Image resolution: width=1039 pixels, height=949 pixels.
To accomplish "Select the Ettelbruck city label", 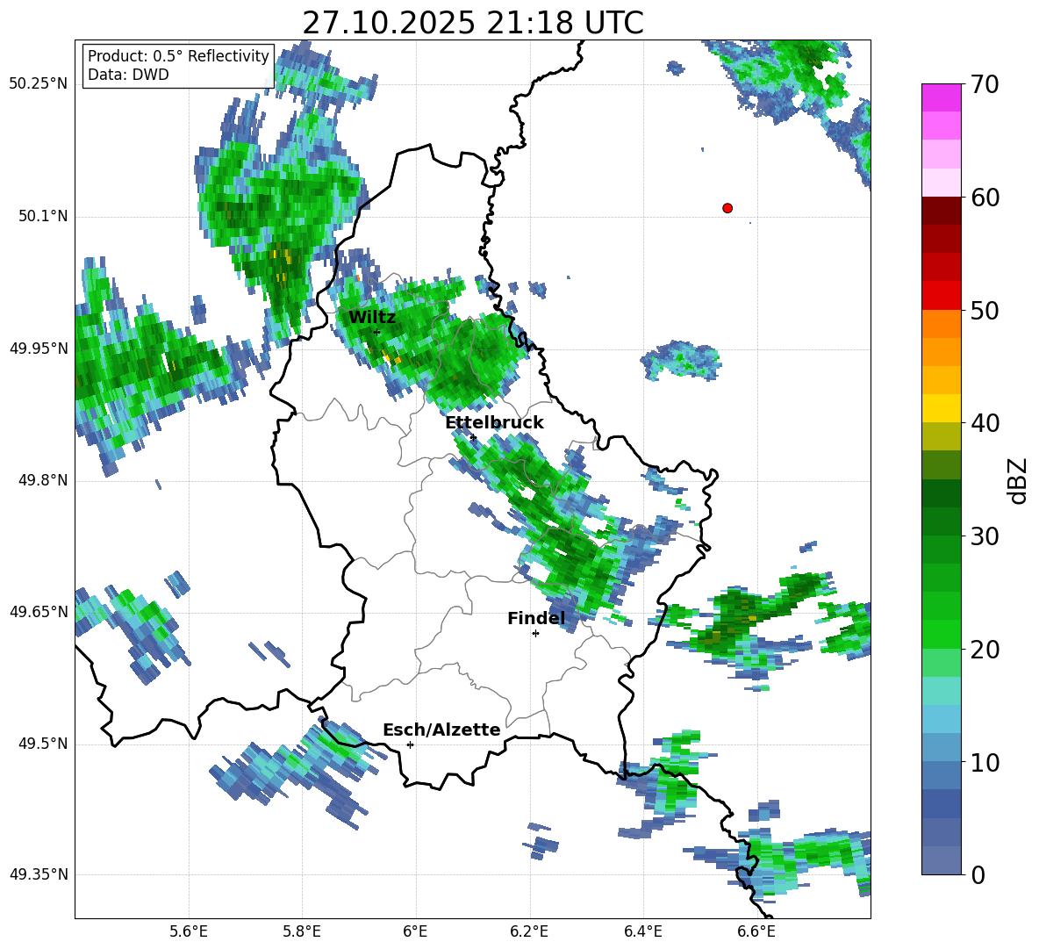I will (x=494, y=423).
